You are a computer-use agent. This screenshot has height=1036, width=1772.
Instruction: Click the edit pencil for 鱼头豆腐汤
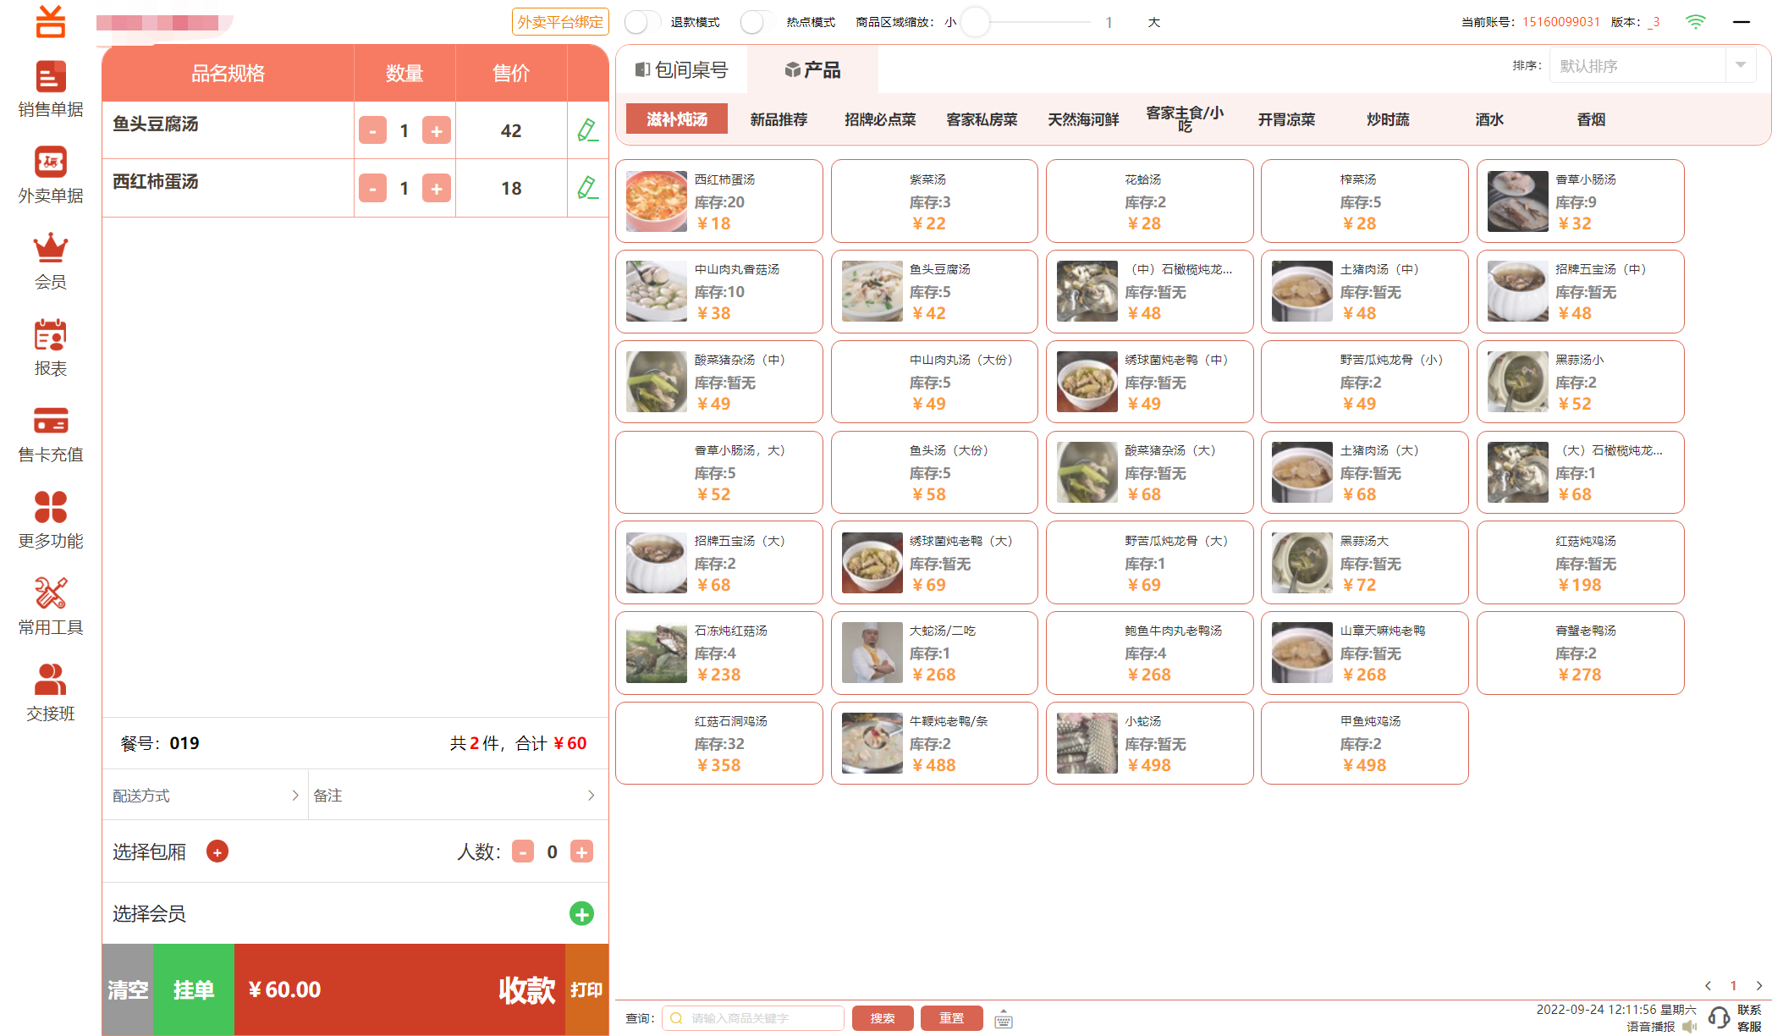(x=587, y=130)
